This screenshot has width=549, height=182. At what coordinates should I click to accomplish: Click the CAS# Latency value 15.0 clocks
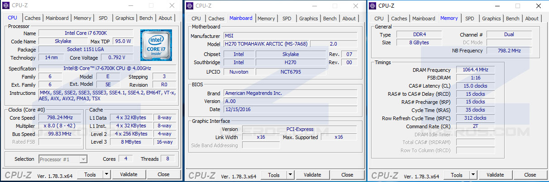[x=475, y=86]
